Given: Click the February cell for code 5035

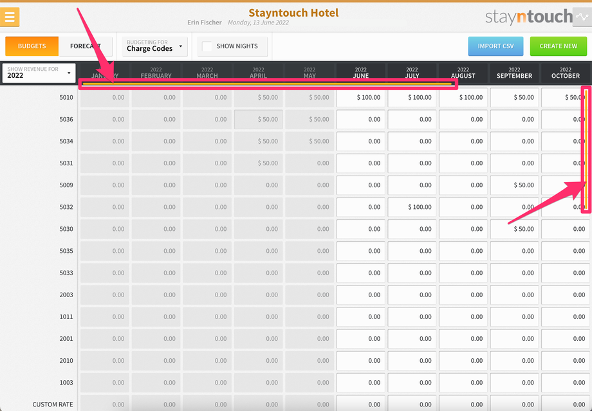Looking at the screenshot, I should [156, 251].
